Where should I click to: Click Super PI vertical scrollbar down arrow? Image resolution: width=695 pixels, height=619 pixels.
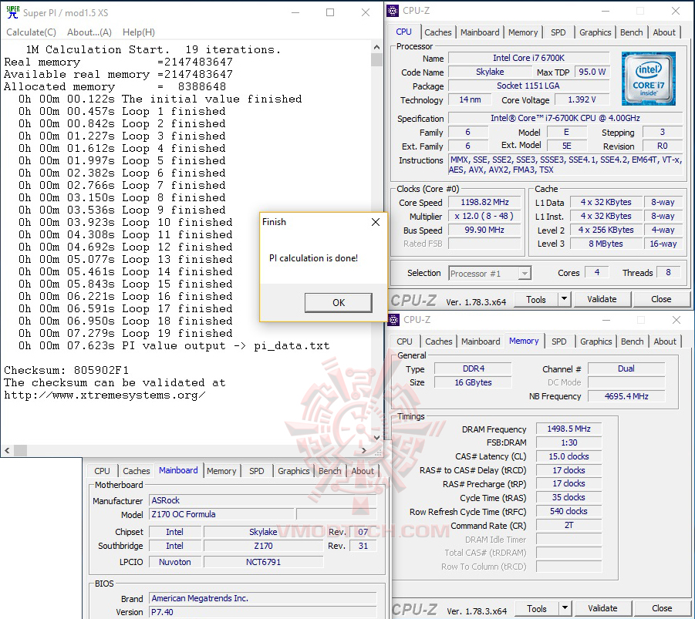[376, 438]
